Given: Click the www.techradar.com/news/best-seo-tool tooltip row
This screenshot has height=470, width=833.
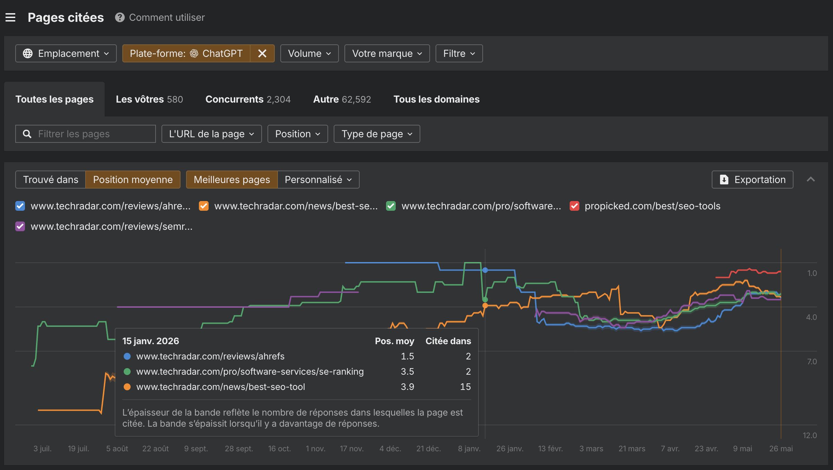Looking at the screenshot, I should point(297,387).
